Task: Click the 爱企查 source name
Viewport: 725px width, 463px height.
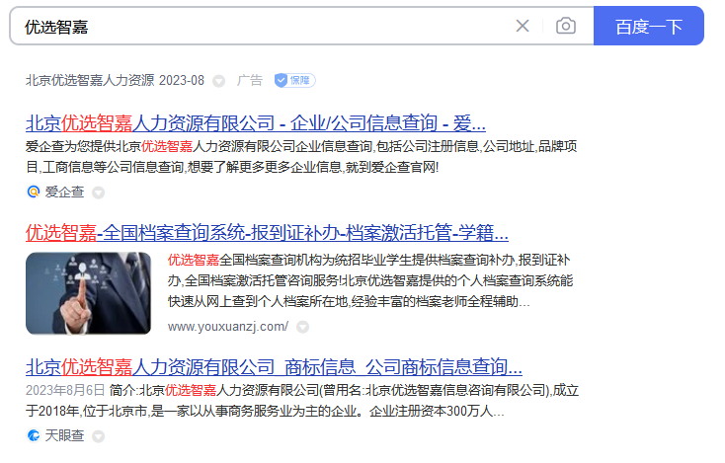Action: point(64,192)
